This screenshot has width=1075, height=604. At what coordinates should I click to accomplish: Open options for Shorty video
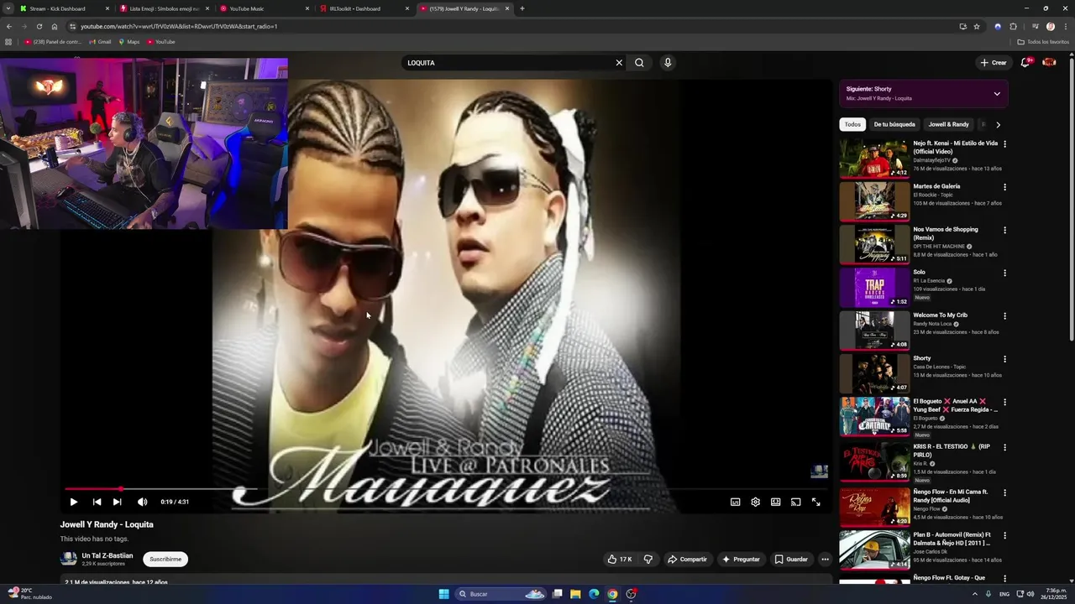[x=1004, y=359]
